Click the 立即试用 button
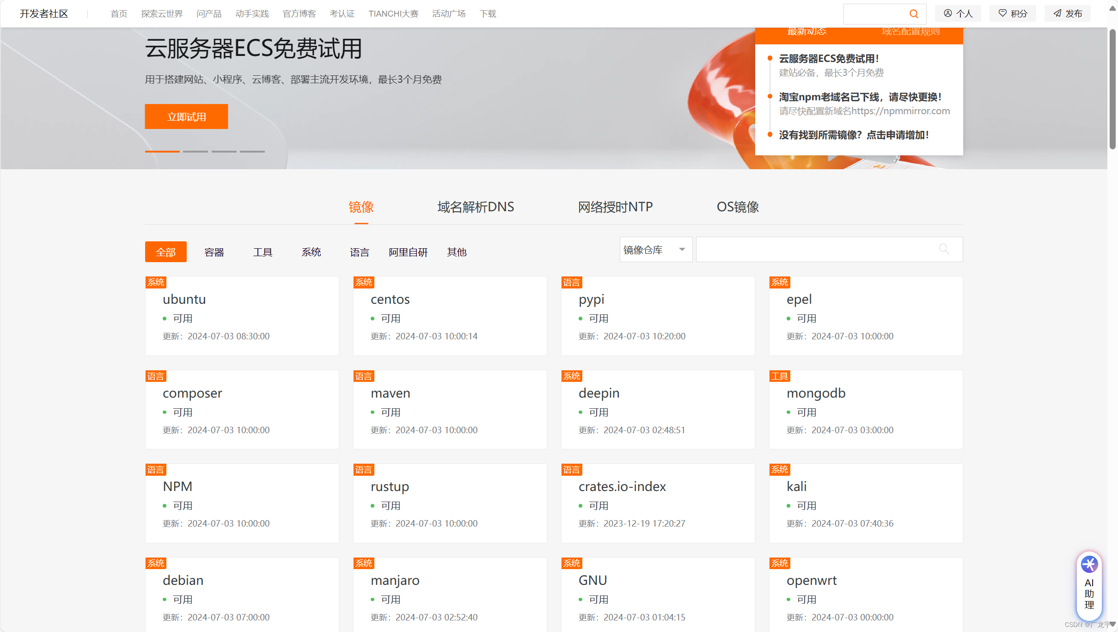This screenshot has height=632, width=1118. [x=186, y=117]
